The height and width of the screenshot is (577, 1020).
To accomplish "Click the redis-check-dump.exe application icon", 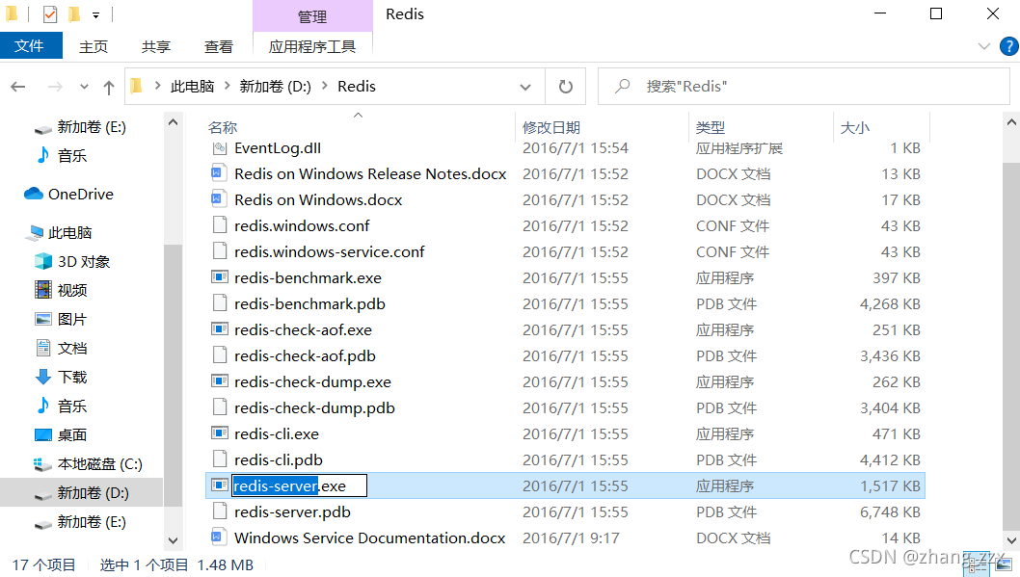I will pos(220,380).
